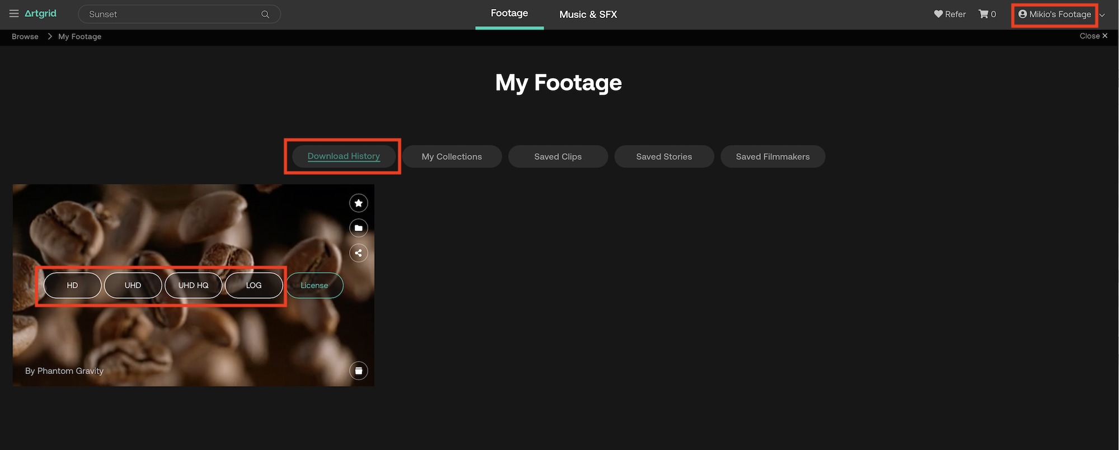Screen dimensions: 1119x450
Task: Favorite the clip with star icon
Action: [x=359, y=203]
